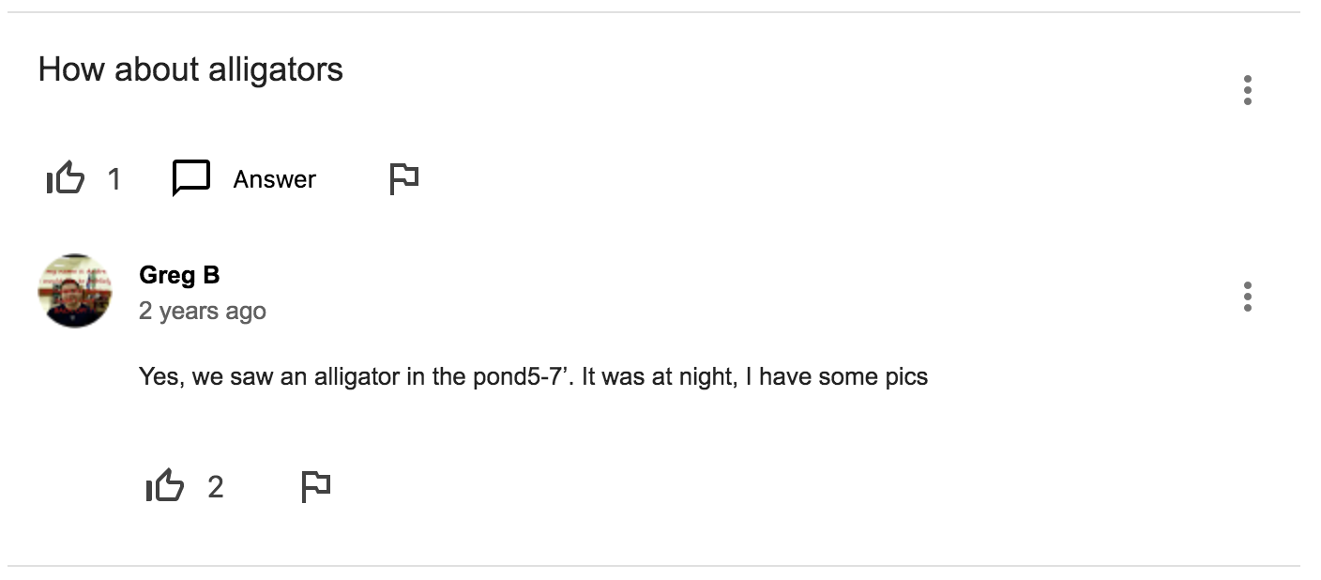Click the "2 years ago" timestamp
Screen dimensions: 1321x580
tap(202, 311)
